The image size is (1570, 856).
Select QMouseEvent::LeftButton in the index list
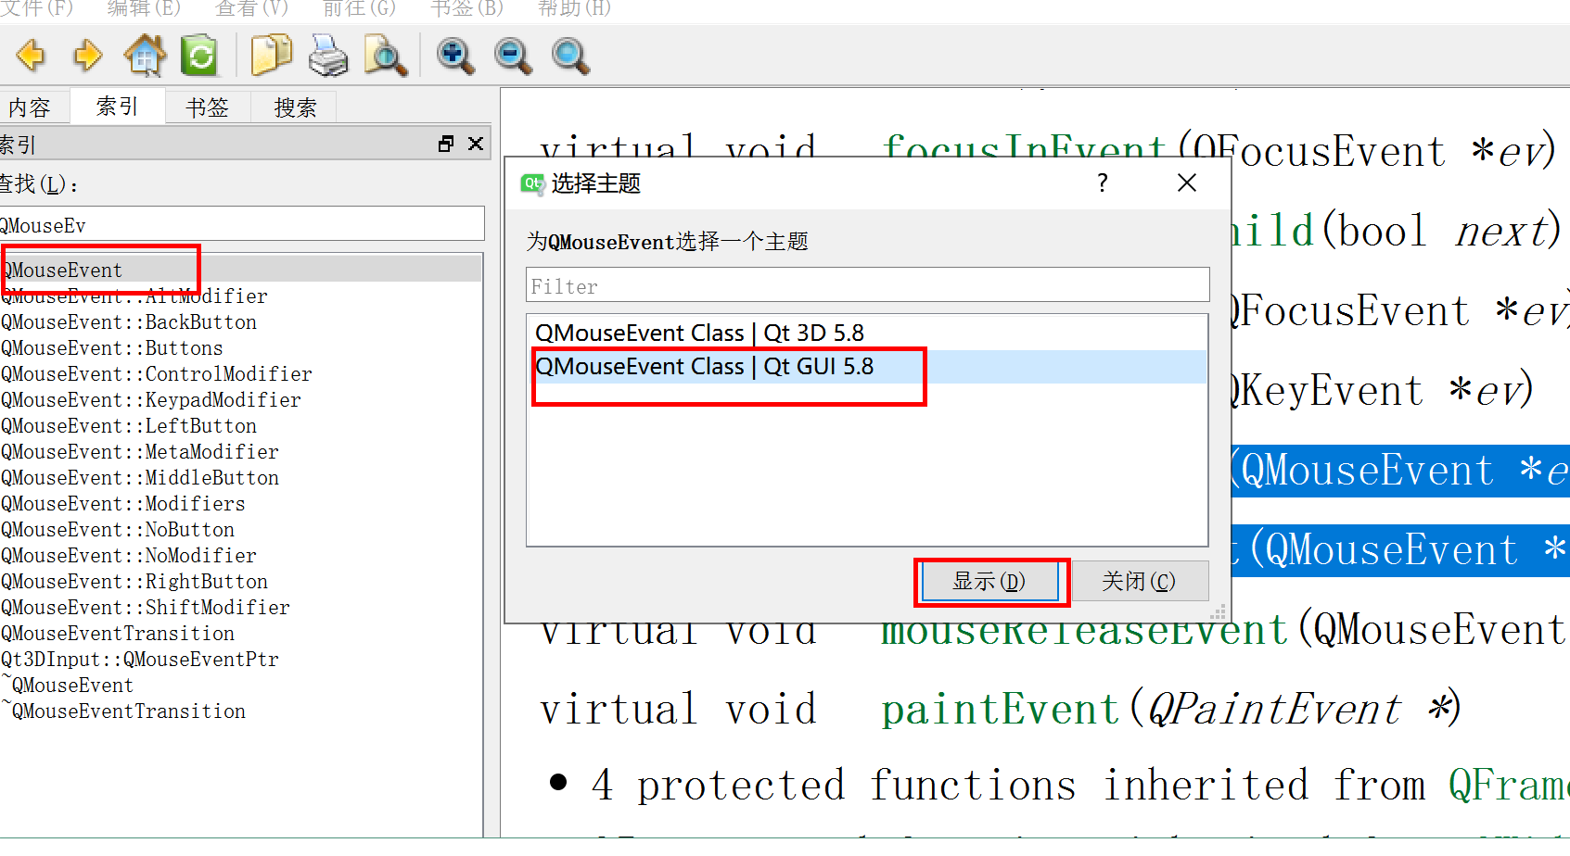coord(129,425)
